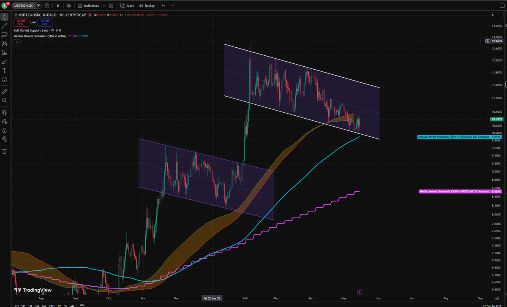Select the 1D date range tab

(x=16, y=305)
